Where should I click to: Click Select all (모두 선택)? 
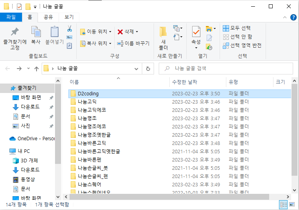[237, 28]
